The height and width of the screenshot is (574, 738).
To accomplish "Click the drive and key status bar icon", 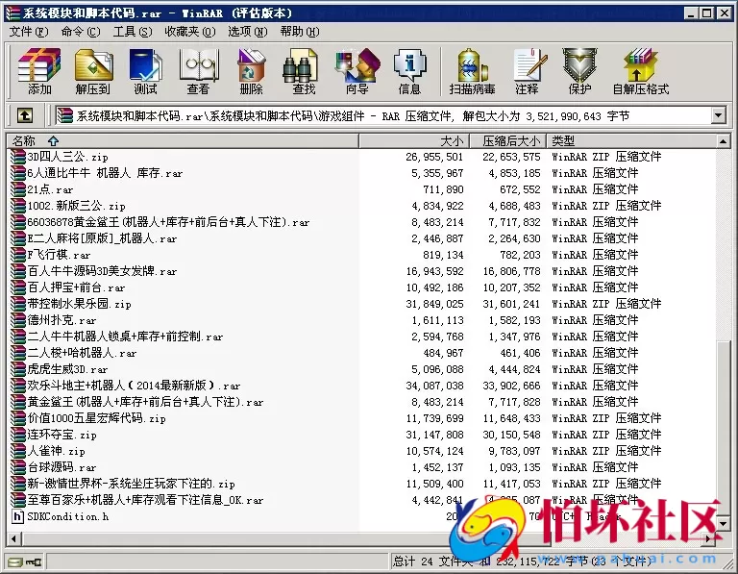I will pos(24,562).
